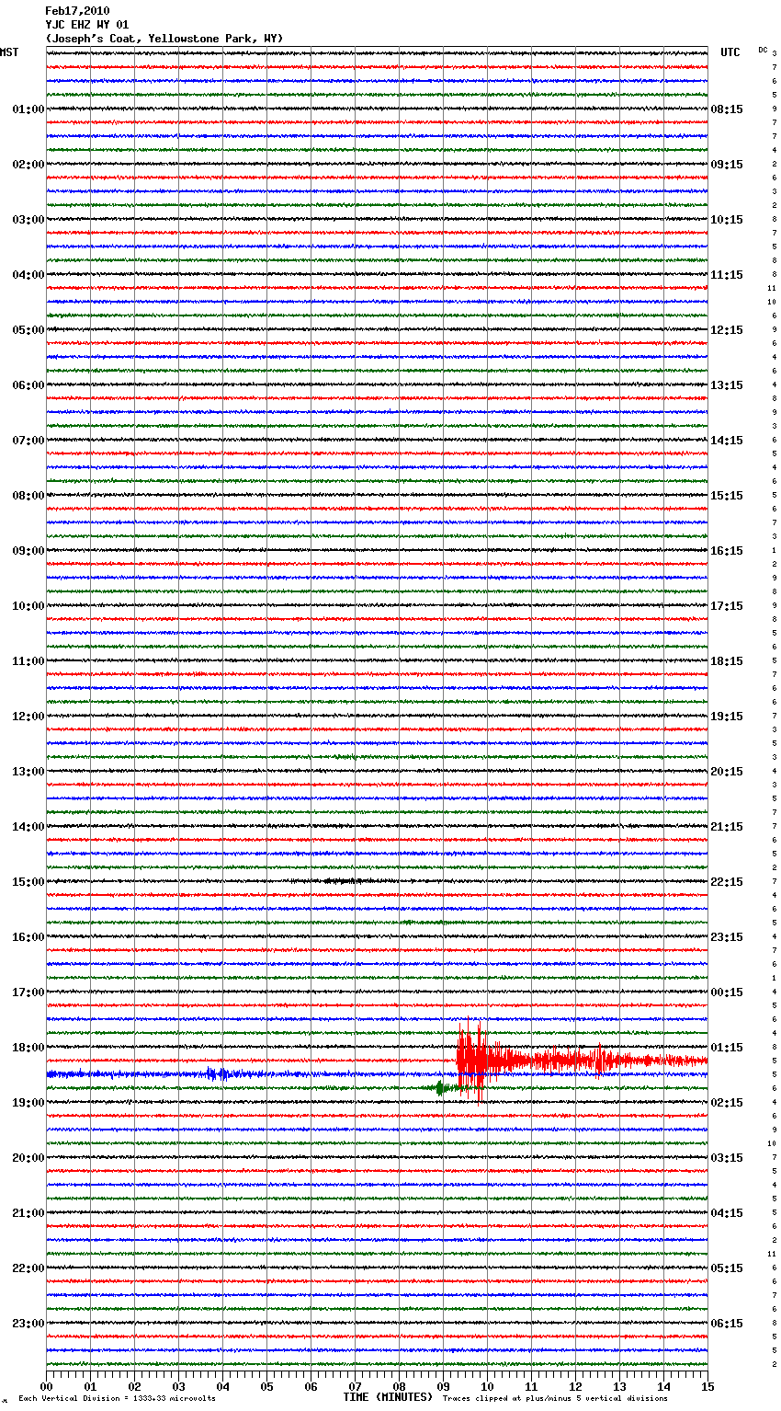Click the 18:00 MST time label
Screen dimensions: 781x1411
point(28,1048)
